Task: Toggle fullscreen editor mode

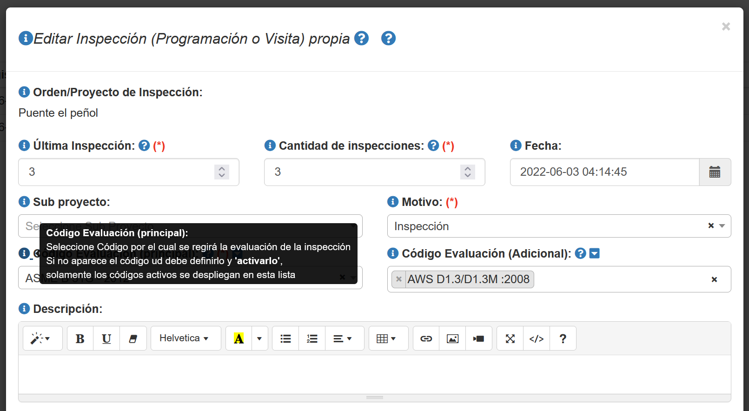Action: (510, 338)
